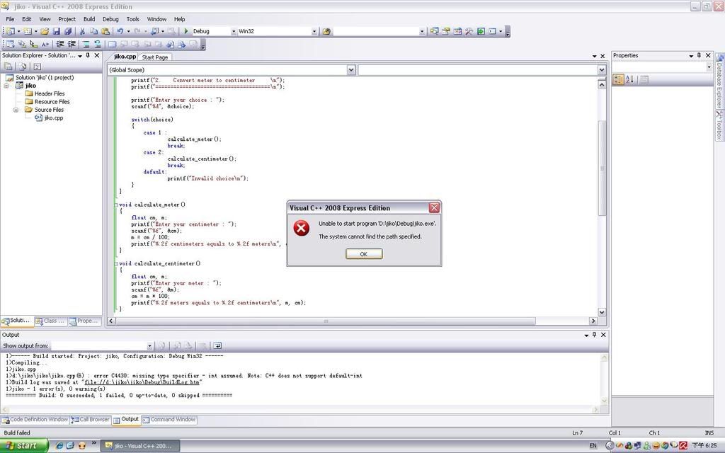Sort properties alphabetically with A-Z icon
This screenshot has height=453, width=725.
(629, 80)
